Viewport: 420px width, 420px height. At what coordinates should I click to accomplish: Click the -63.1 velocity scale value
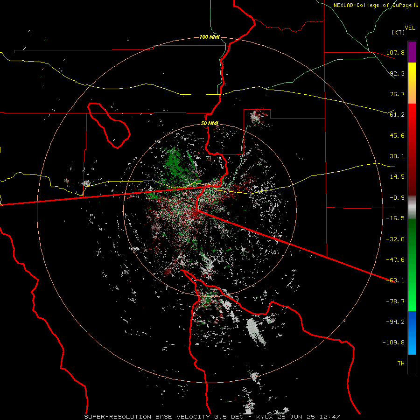click(395, 280)
